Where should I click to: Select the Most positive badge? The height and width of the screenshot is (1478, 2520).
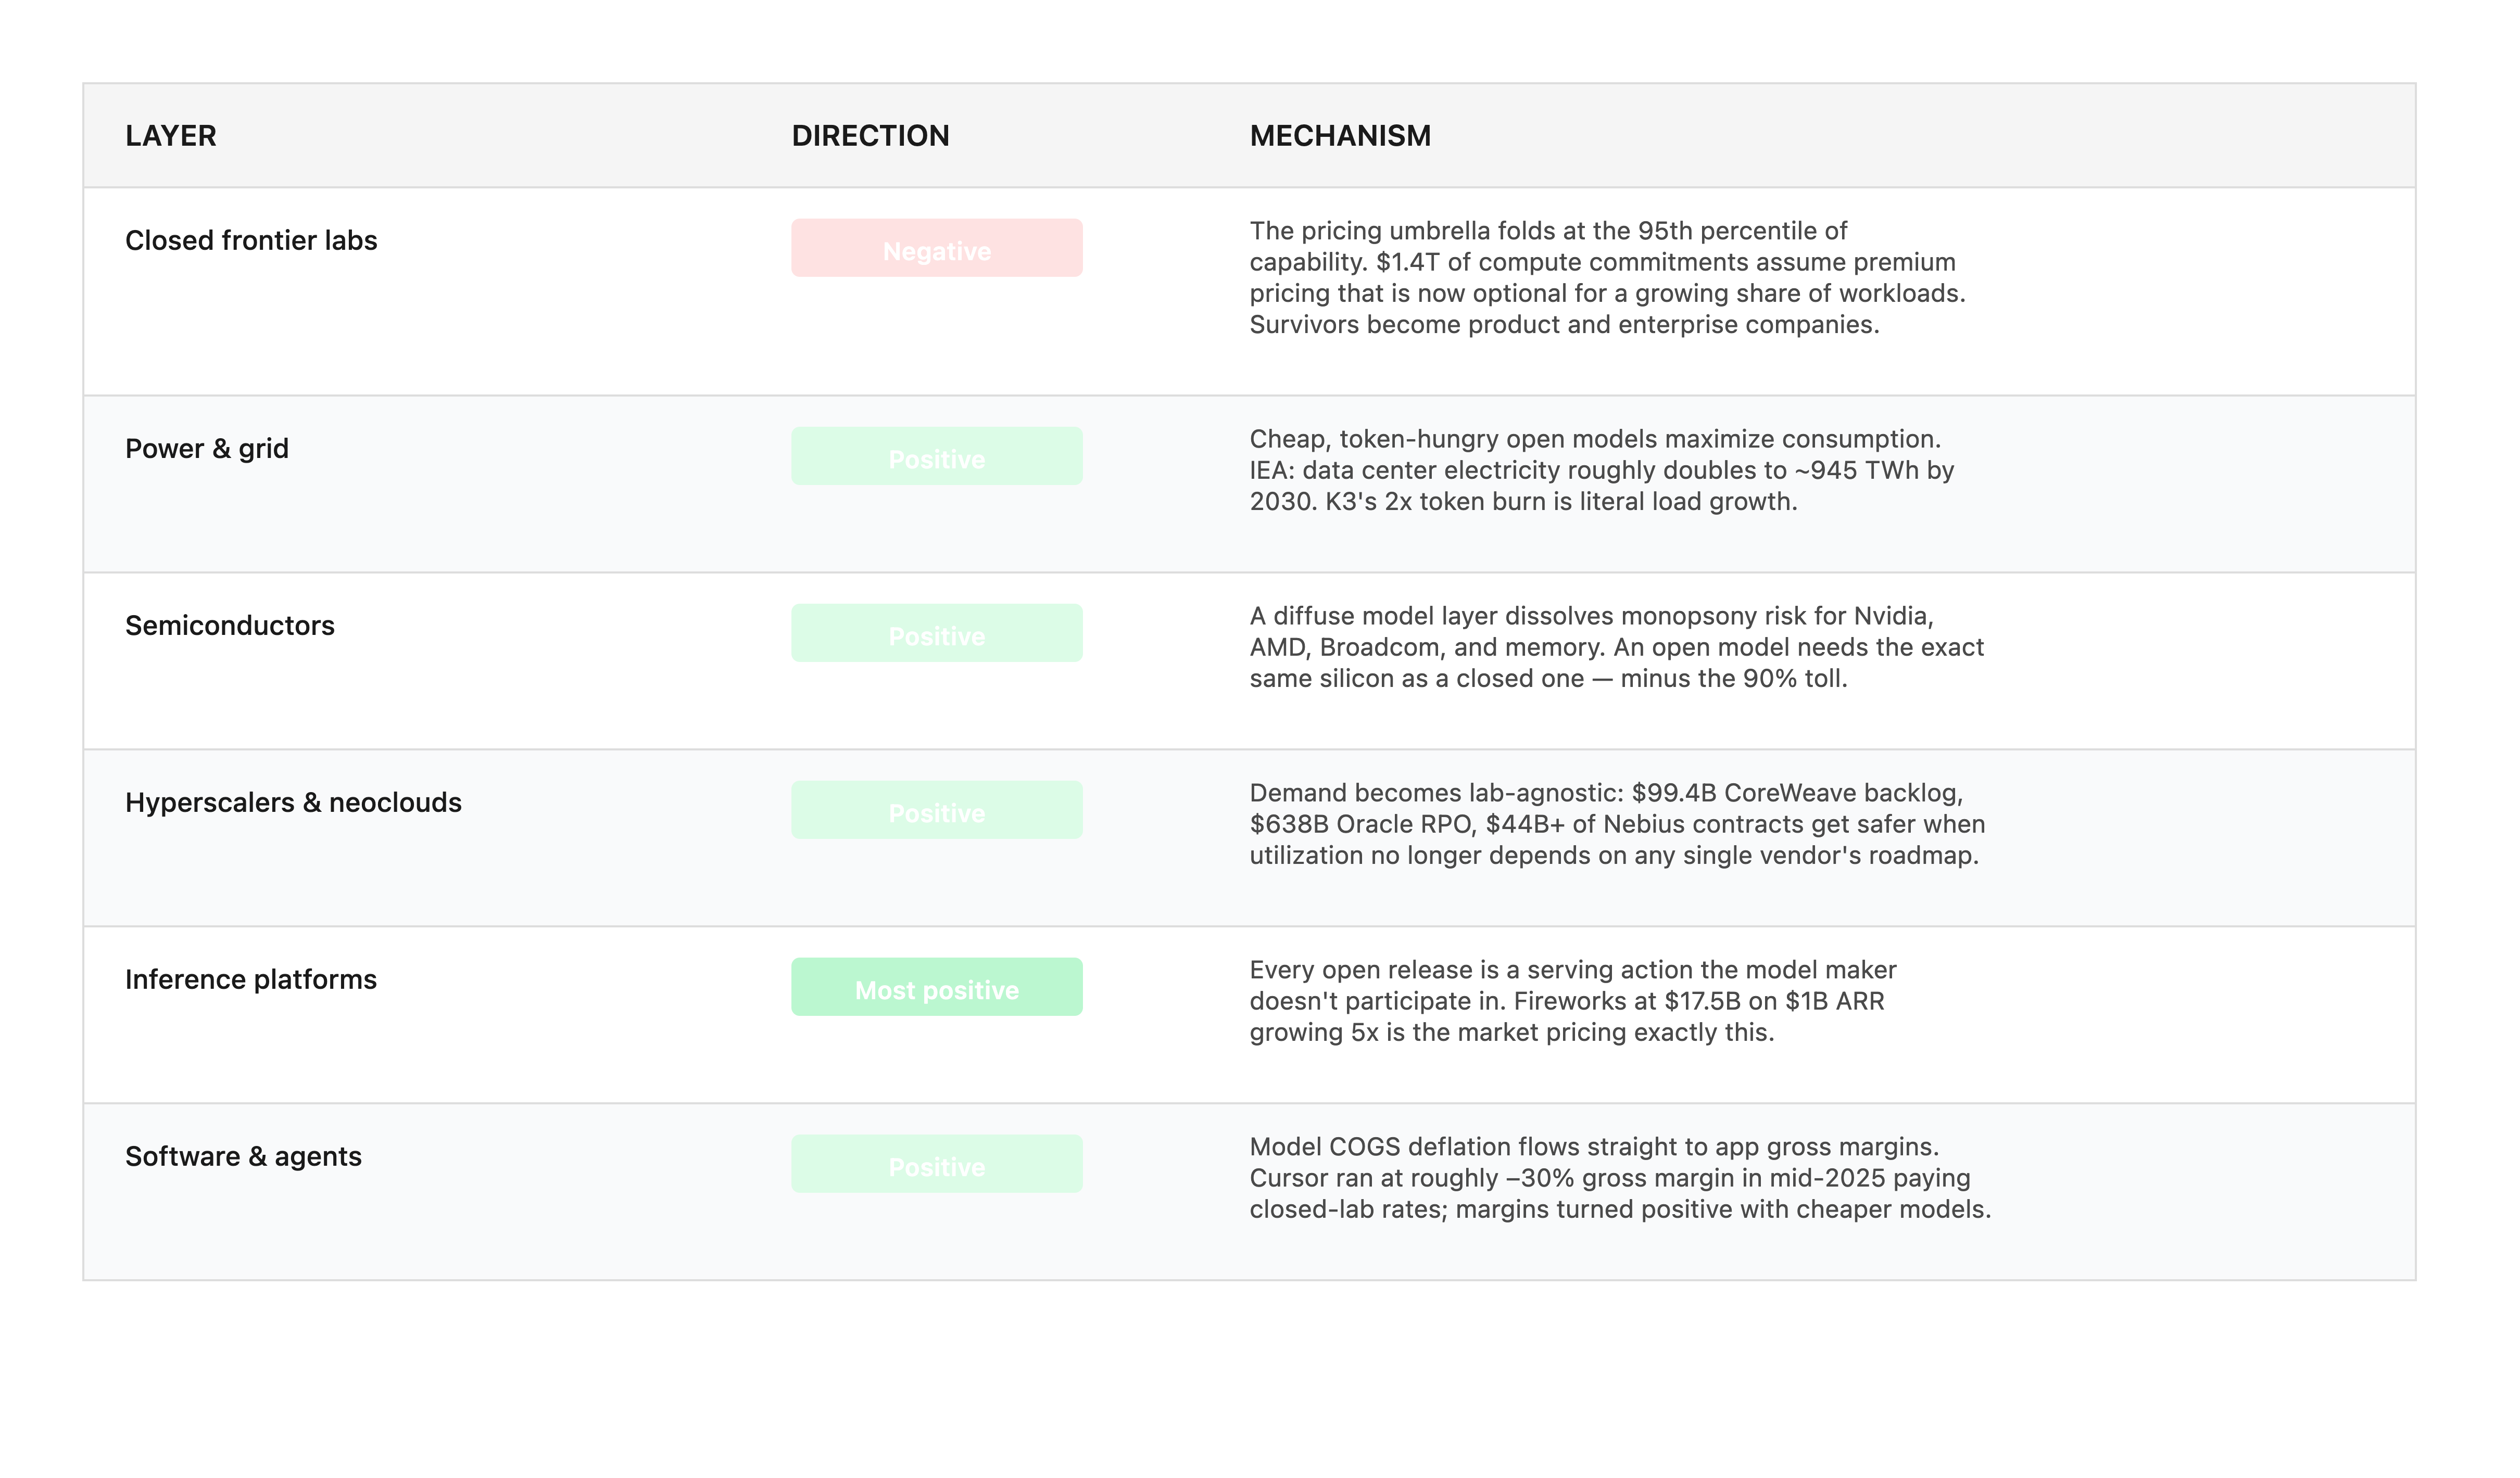coord(937,987)
